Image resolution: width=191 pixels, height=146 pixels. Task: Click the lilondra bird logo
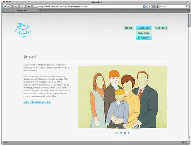pos(23,30)
